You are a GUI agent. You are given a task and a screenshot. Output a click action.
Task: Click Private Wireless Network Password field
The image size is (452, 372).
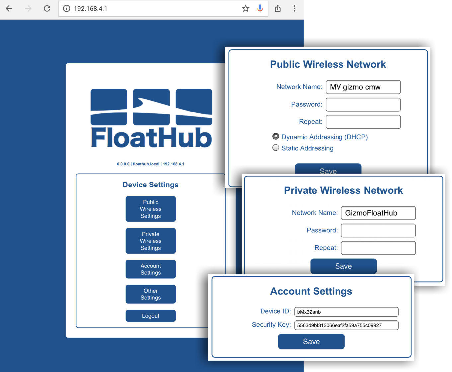(x=378, y=230)
